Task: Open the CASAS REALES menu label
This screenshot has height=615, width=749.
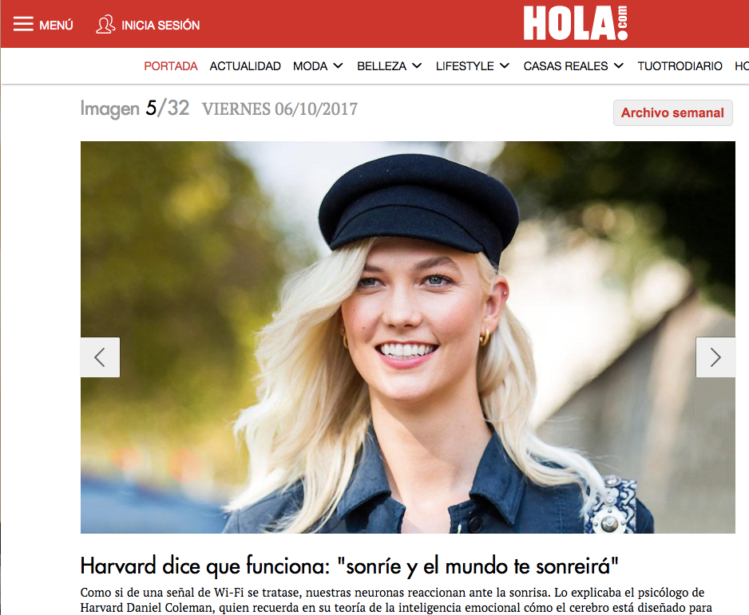Action: pyautogui.click(x=565, y=66)
